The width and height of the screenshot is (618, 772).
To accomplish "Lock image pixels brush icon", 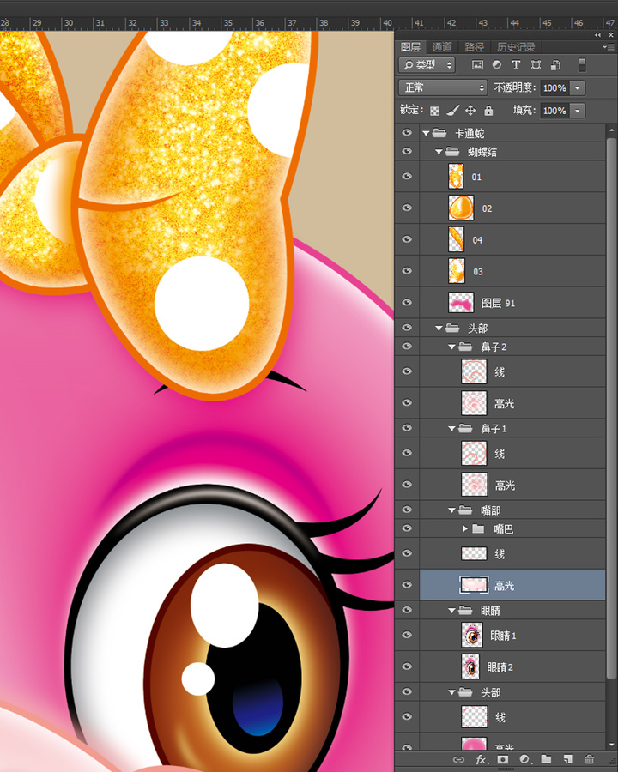I will click(452, 111).
